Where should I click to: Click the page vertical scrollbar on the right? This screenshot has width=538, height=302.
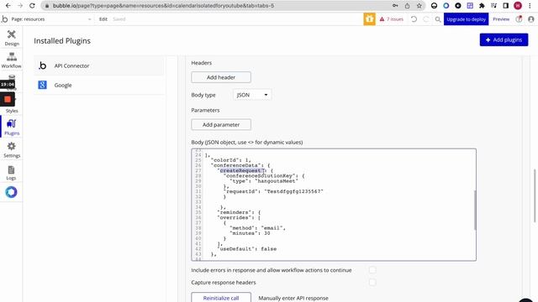[535, 195]
